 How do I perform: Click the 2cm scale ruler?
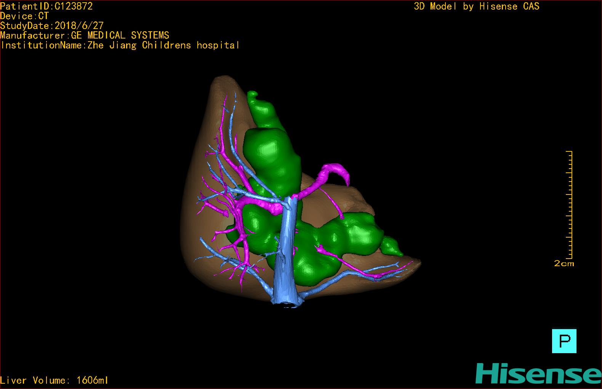click(x=569, y=205)
